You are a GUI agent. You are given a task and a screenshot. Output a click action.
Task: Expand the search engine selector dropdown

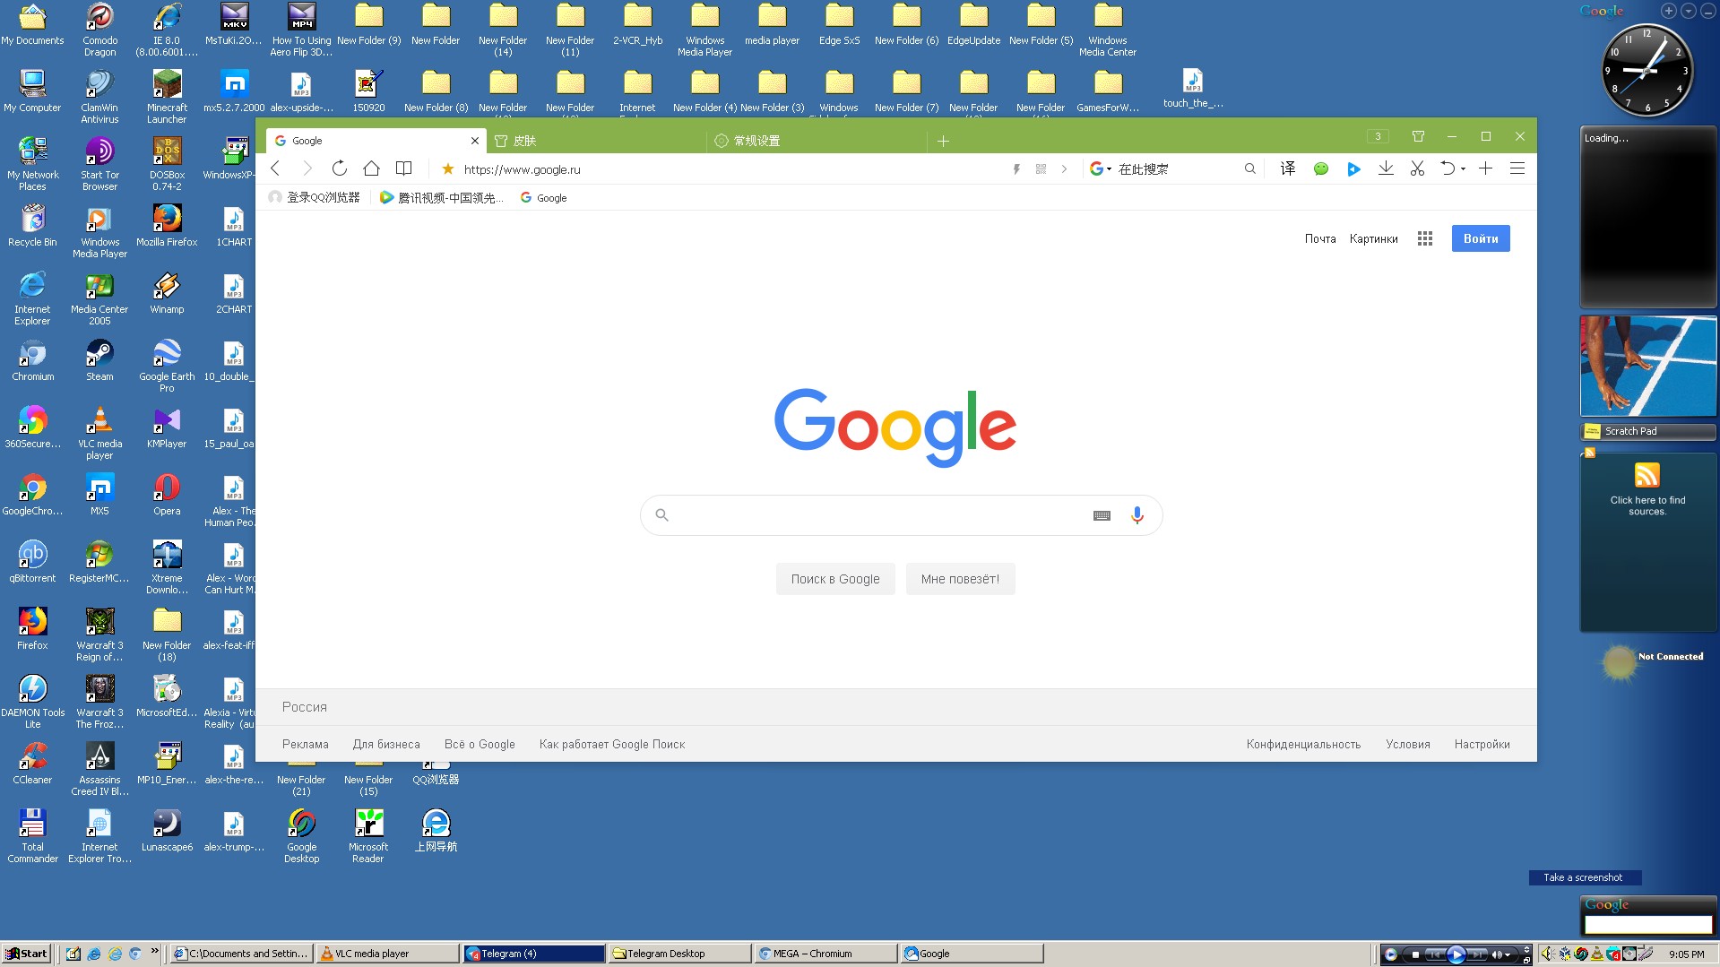(1101, 168)
